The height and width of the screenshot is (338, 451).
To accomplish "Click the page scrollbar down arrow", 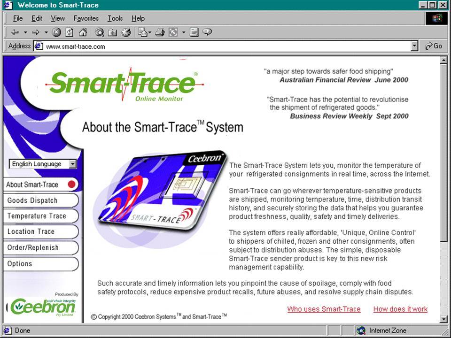I will (443, 319).
